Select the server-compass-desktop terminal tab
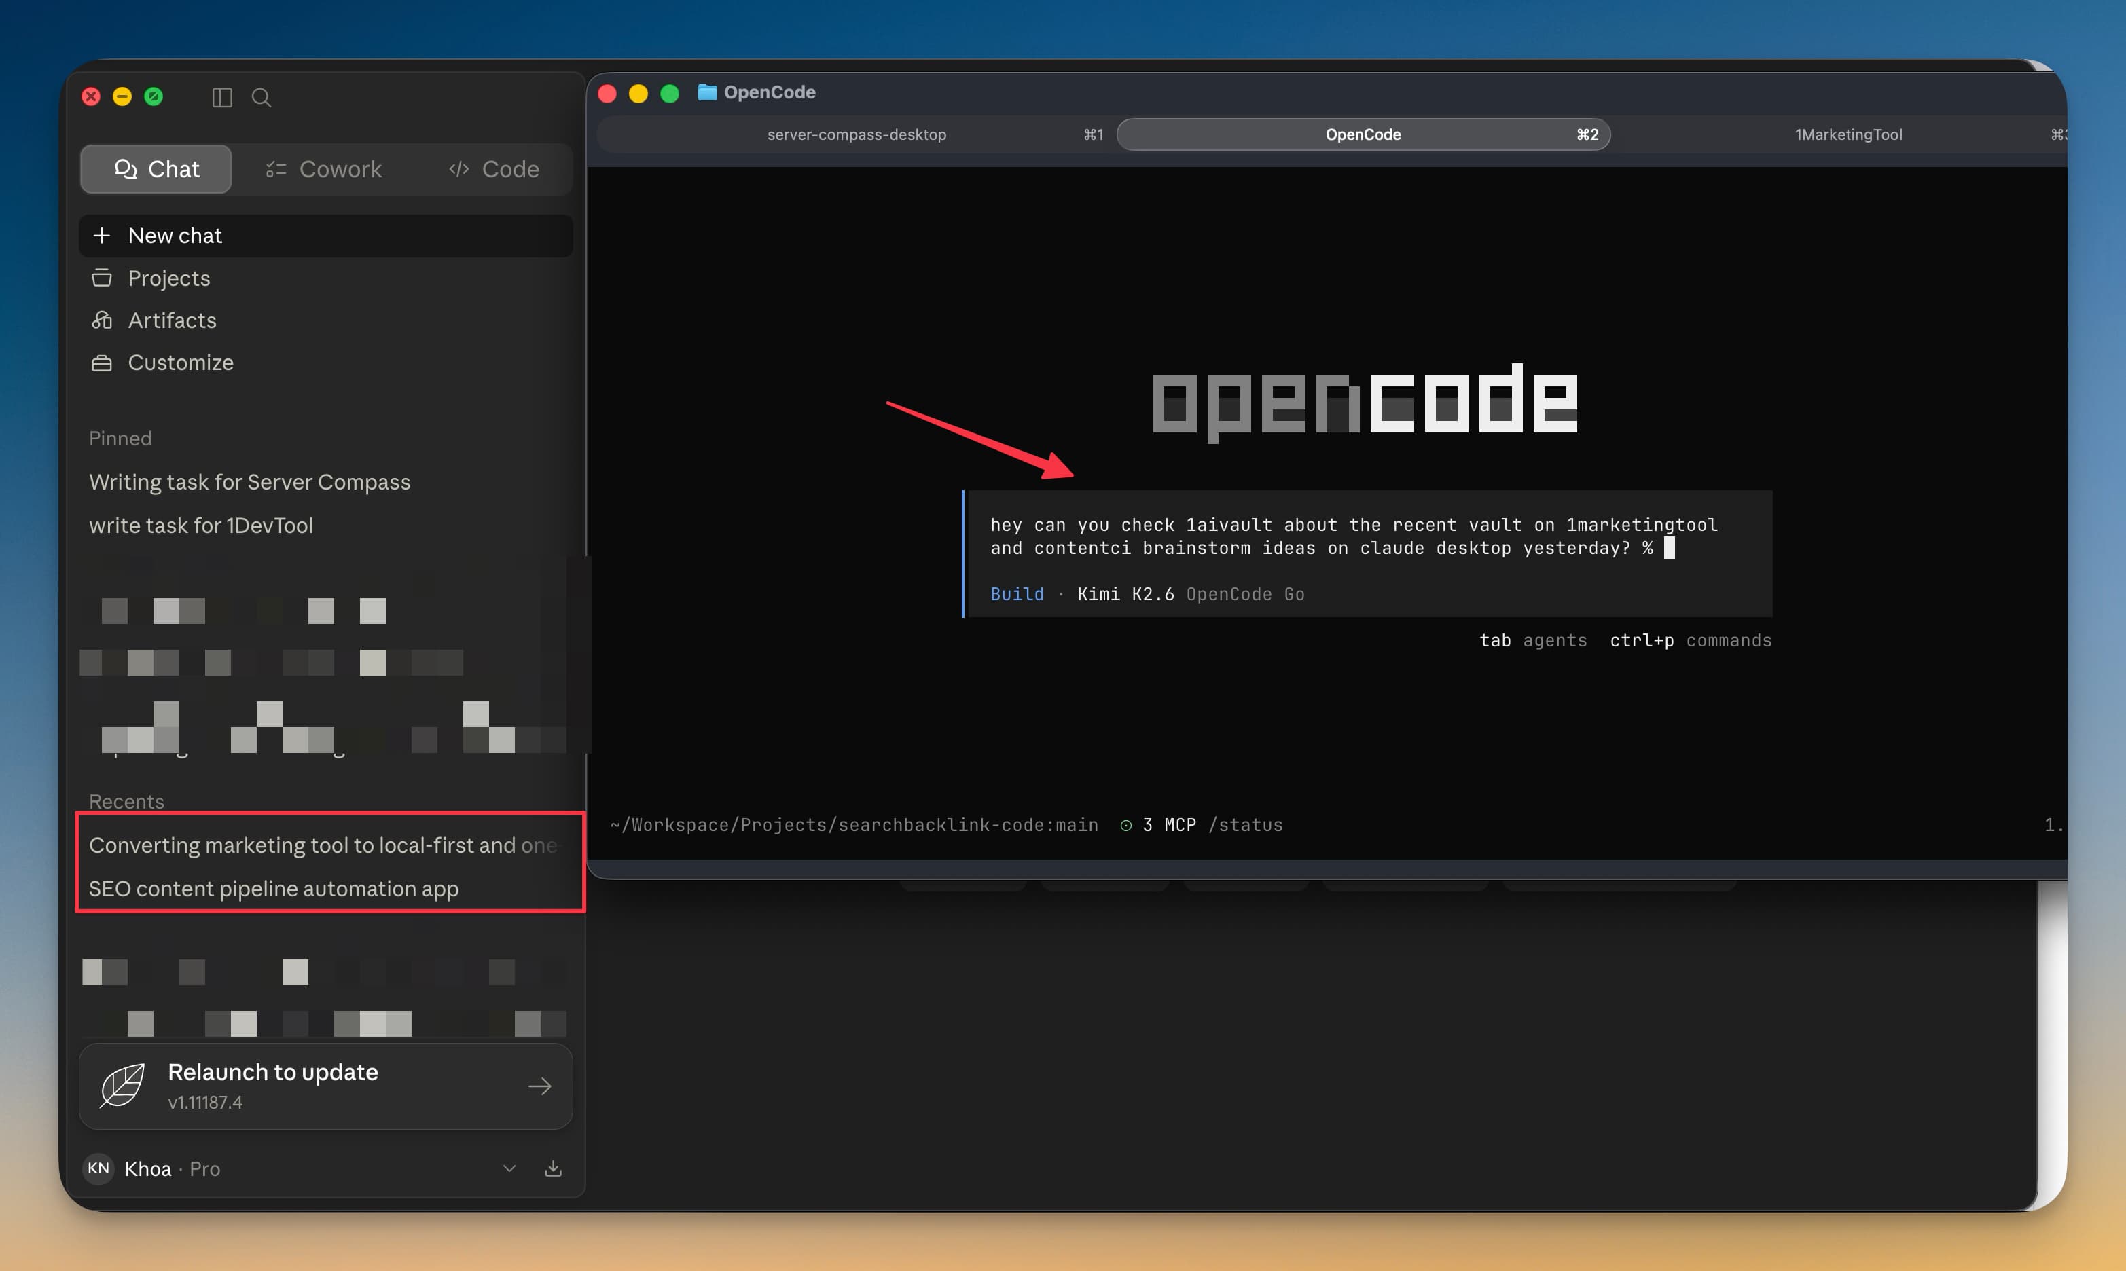This screenshot has height=1271, width=2126. click(857, 134)
